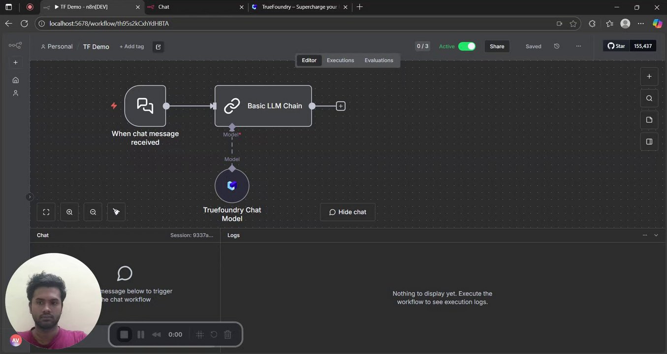Click the n8n logo in sidebar
This screenshot has width=667, height=354.
click(x=15, y=46)
